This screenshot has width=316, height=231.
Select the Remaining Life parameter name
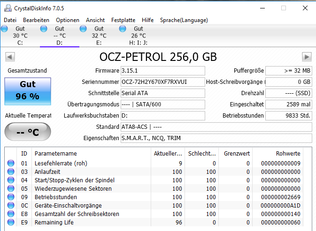pyautogui.click(x=54, y=223)
